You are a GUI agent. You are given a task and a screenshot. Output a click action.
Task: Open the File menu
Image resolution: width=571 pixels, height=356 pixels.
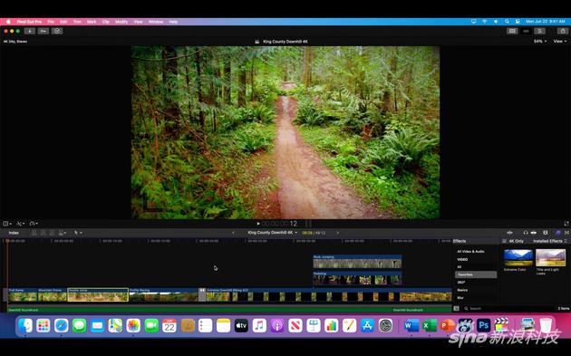point(51,22)
